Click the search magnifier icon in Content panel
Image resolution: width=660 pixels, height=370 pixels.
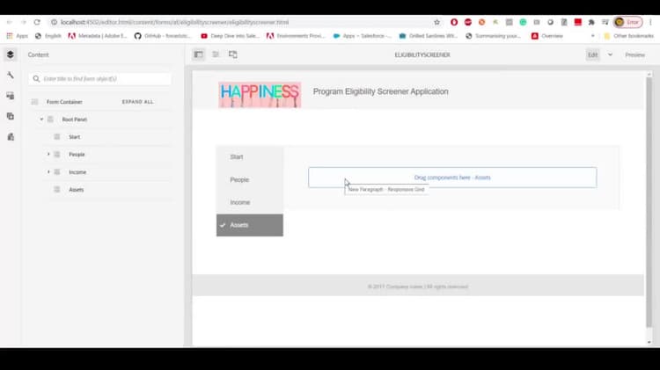tap(36, 78)
